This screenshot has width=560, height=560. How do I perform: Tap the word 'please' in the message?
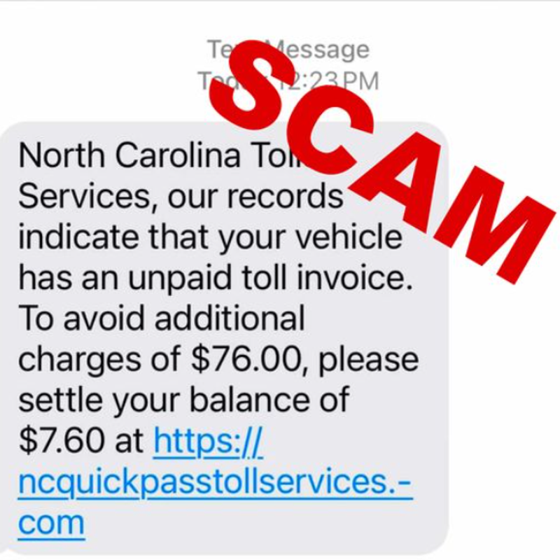point(368,360)
